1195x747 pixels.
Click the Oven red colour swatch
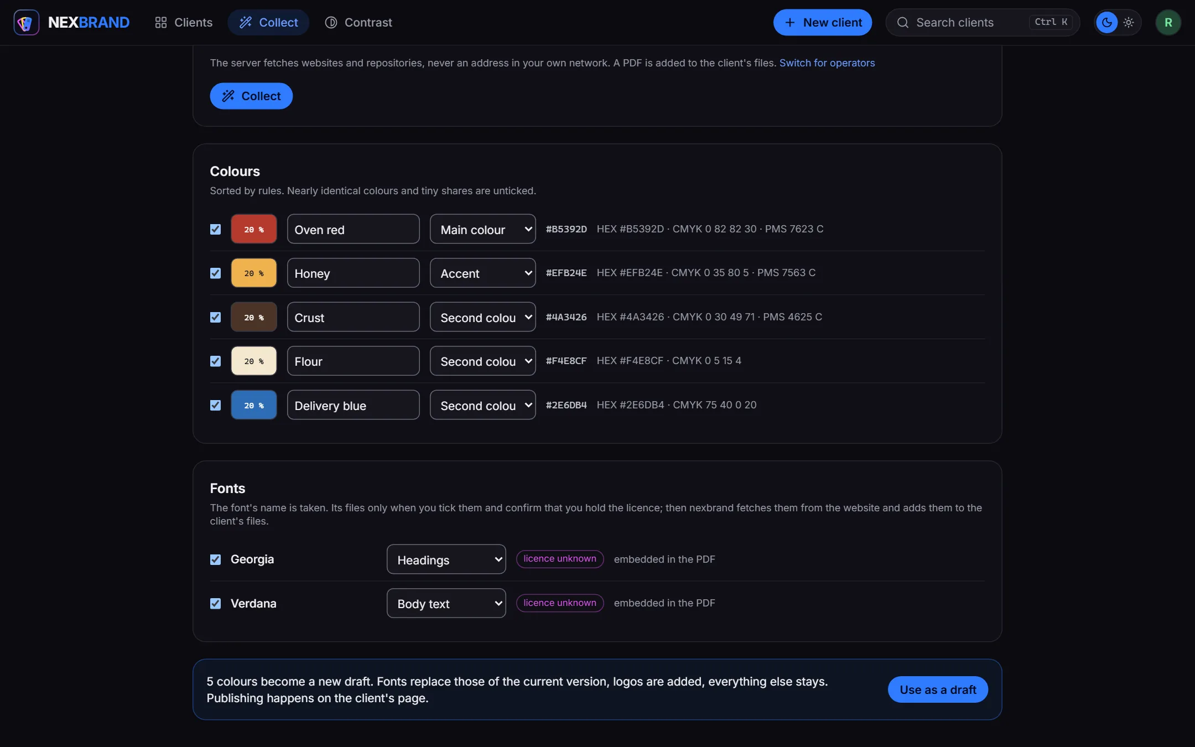253,229
